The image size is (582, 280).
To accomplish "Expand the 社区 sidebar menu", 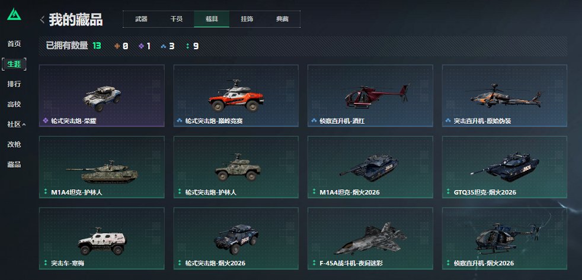I will pyautogui.click(x=17, y=124).
